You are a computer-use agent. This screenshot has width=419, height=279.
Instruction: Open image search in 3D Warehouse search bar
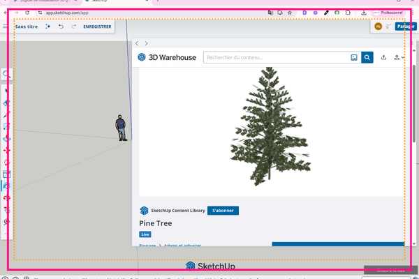pyautogui.click(x=354, y=57)
